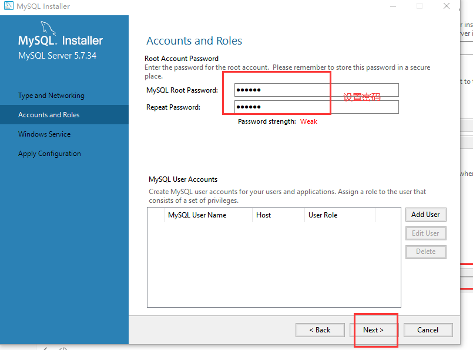This screenshot has height=350, width=473.
Task: Click the Edit User button
Action: (x=425, y=233)
